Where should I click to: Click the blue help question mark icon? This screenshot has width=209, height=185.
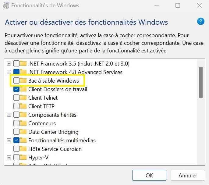(x=200, y=21)
